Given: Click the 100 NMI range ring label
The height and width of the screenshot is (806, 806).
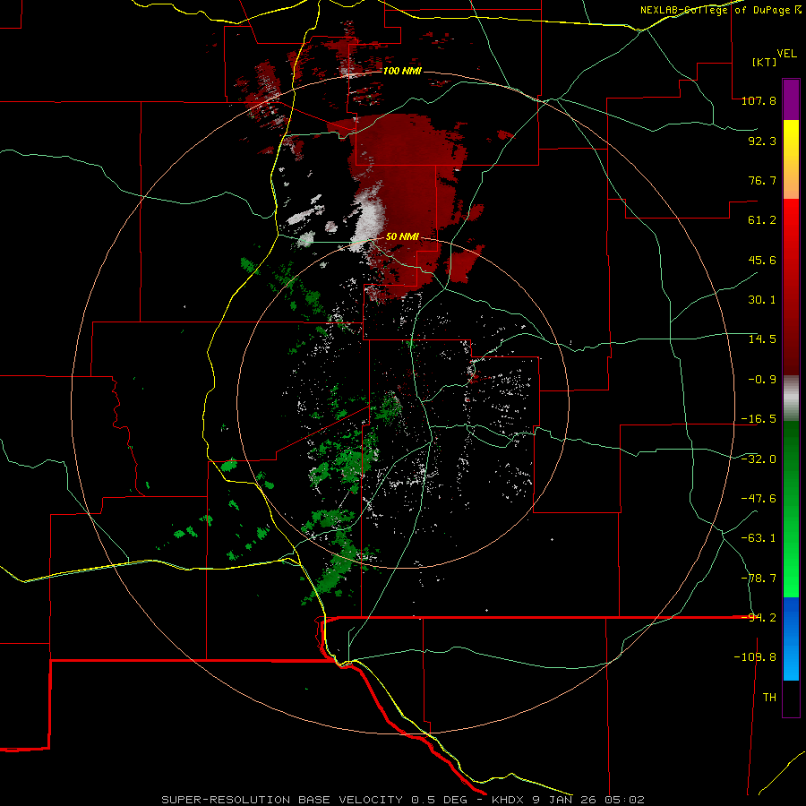Looking at the screenshot, I should 402,71.
